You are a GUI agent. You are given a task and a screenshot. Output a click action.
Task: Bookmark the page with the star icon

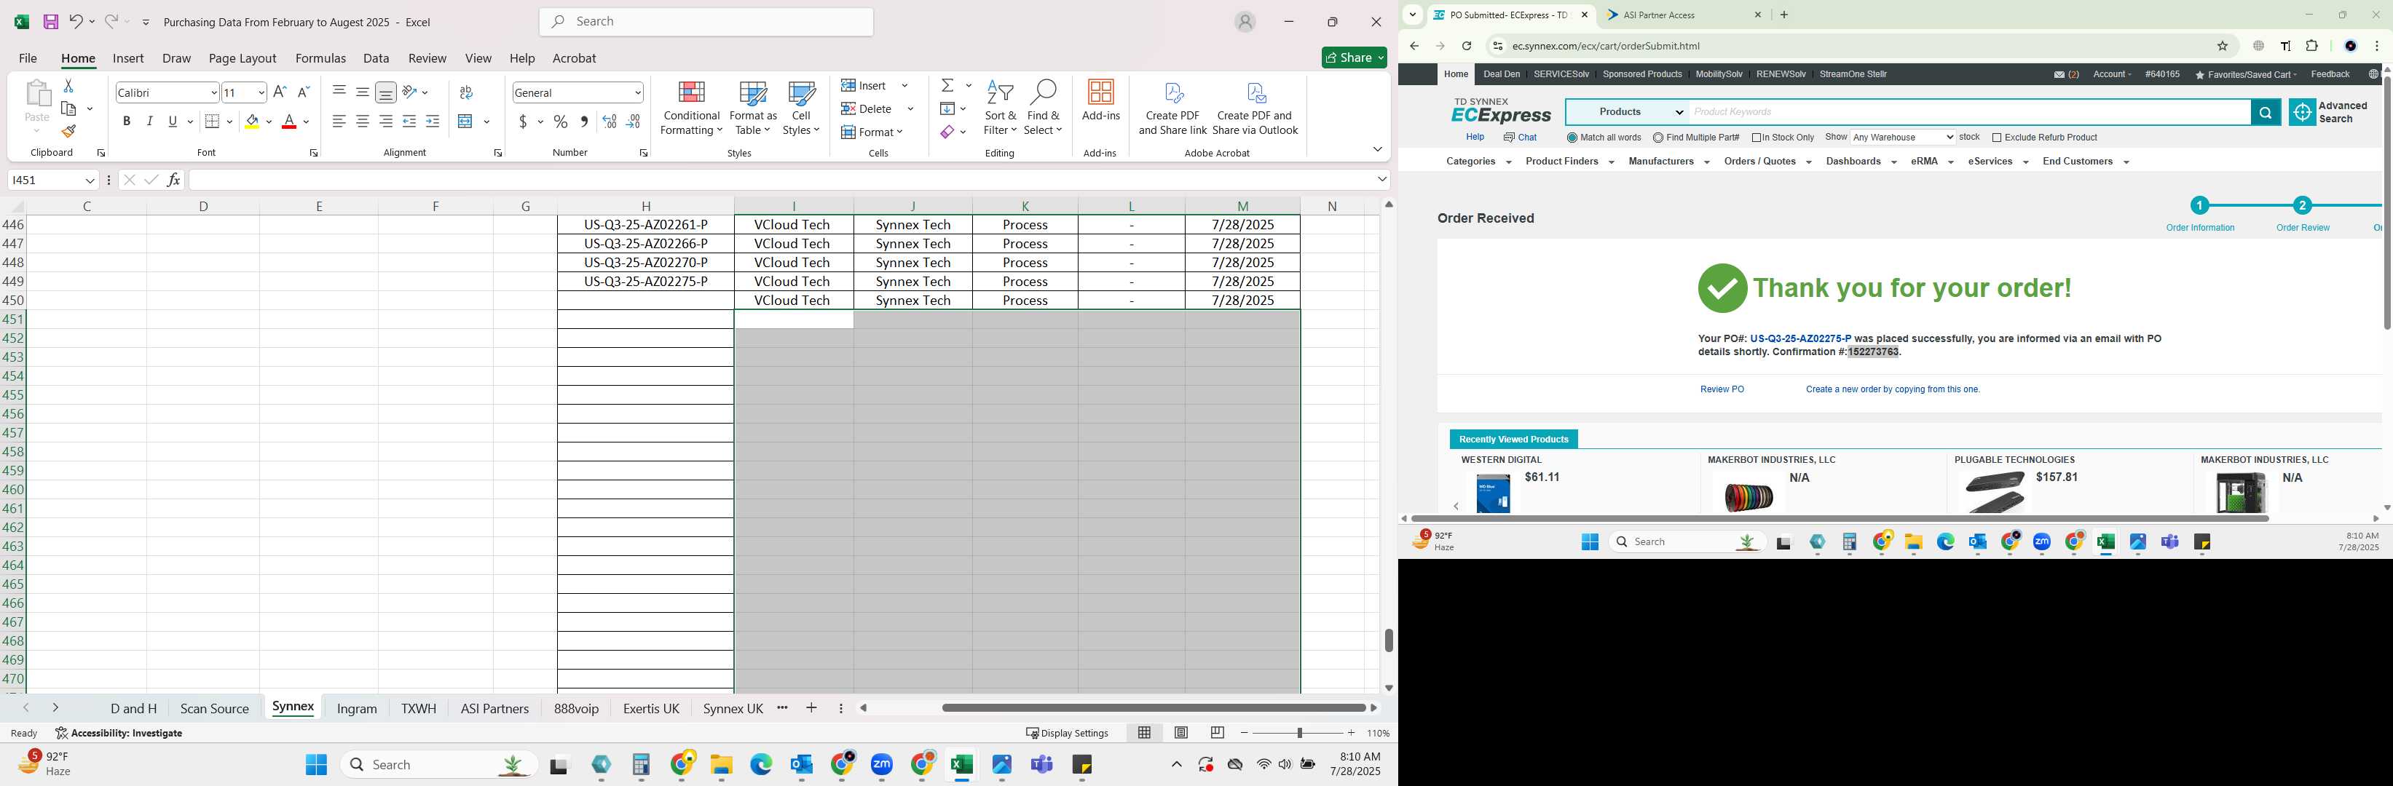pyautogui.click(x=2223, y=47)
